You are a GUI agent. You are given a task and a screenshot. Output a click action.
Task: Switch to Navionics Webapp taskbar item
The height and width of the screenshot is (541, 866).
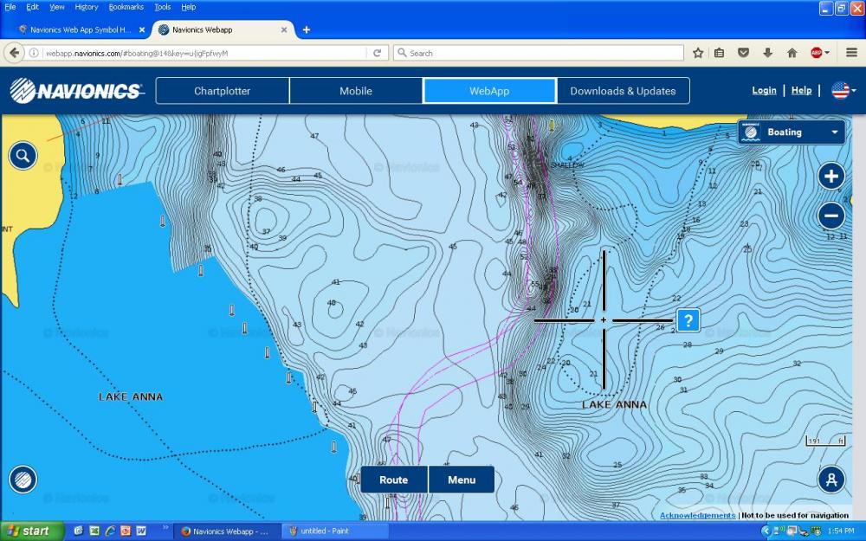pyautogui.click(x=225, y=531)
